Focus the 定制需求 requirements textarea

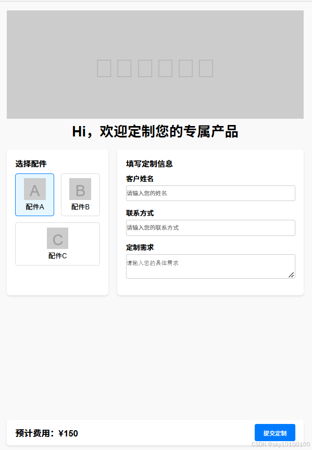(210, 266)
